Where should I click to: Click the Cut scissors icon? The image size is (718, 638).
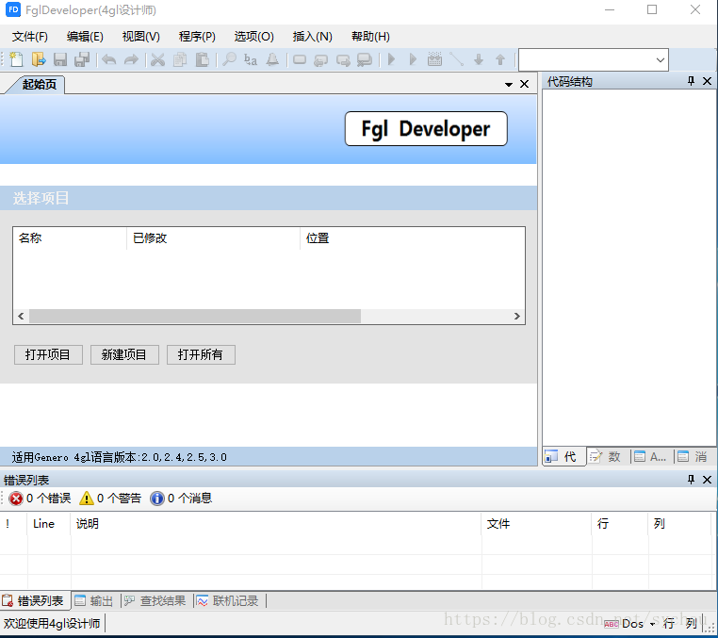click(158, 59)
